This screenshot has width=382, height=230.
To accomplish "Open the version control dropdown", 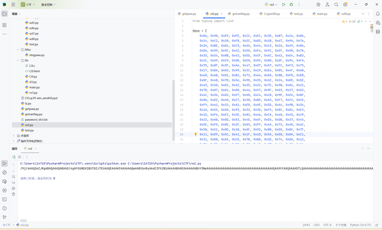I will coord(48,4).
